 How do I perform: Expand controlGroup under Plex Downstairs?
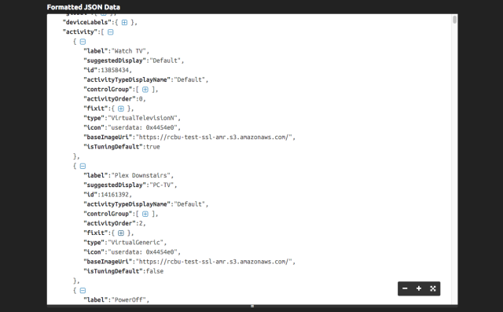click(x=145, y=214)
